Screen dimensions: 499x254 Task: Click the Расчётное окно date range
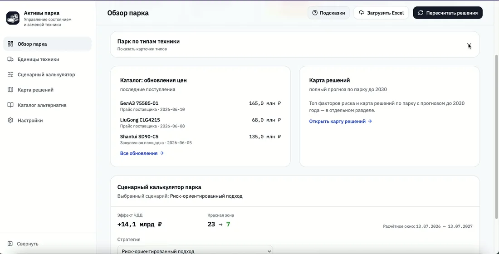[428, 226]
